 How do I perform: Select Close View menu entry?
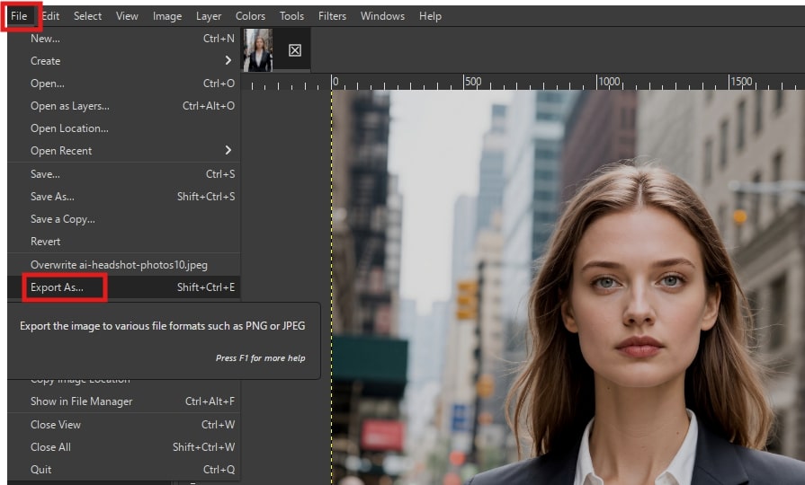coord(124,425)
